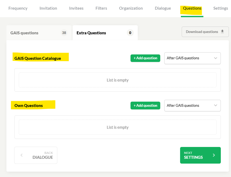Click the Extra Questions 0 count badge
This screenshot has width=231, height=177.
(130, 33)
